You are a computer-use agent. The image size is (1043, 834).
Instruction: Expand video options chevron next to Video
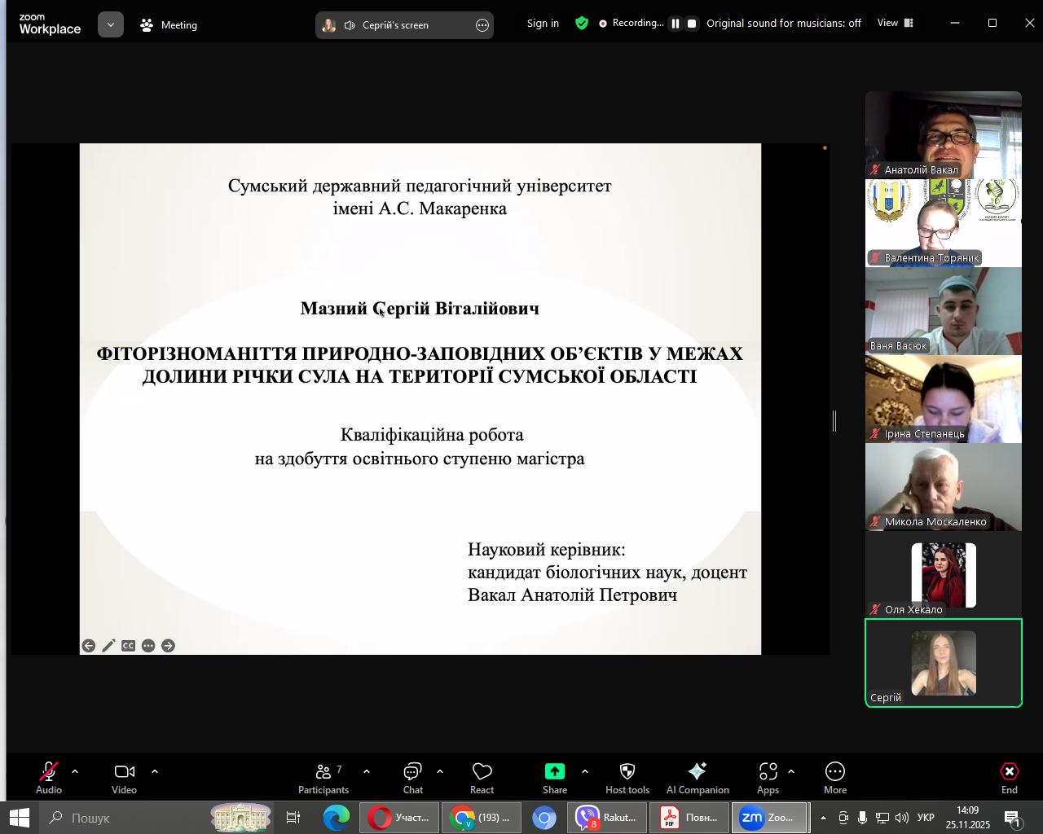coord(154,771)
